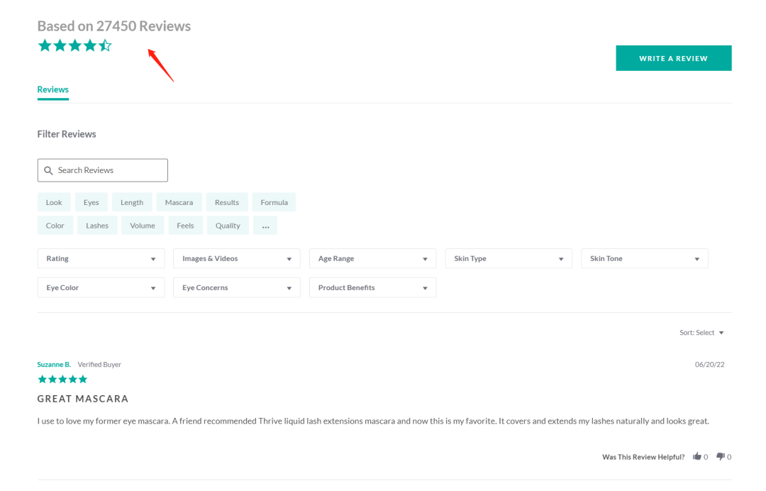Click into the Search Reviews field
This screenshot has height=491, width=766.
pos(103,170)
